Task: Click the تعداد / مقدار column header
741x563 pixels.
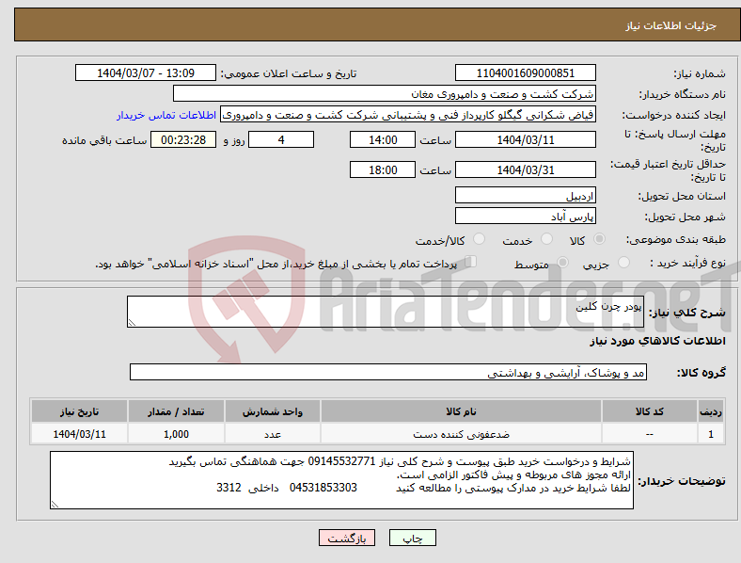Action: 176,411
